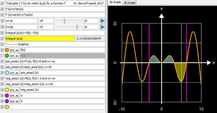The height and width of the screenshot is (113, 217).
Task: Open x= dropdown for line a
Action: [15, 96]
